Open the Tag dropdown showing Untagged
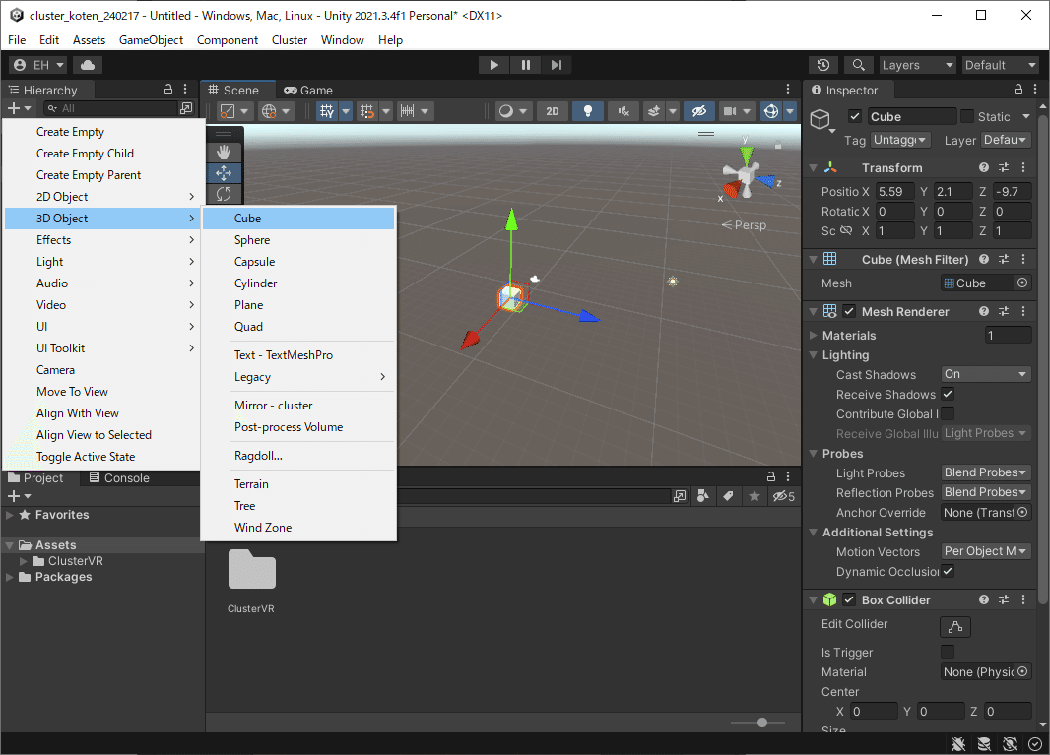The image size is (1050, 755). coord(900,140)
